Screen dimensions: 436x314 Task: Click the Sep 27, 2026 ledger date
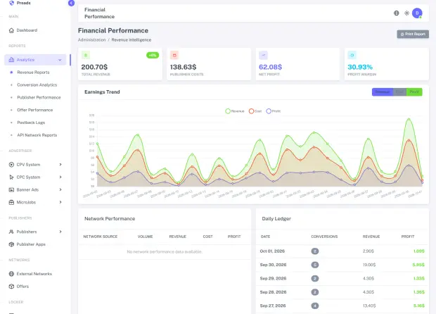coord(273,306)
